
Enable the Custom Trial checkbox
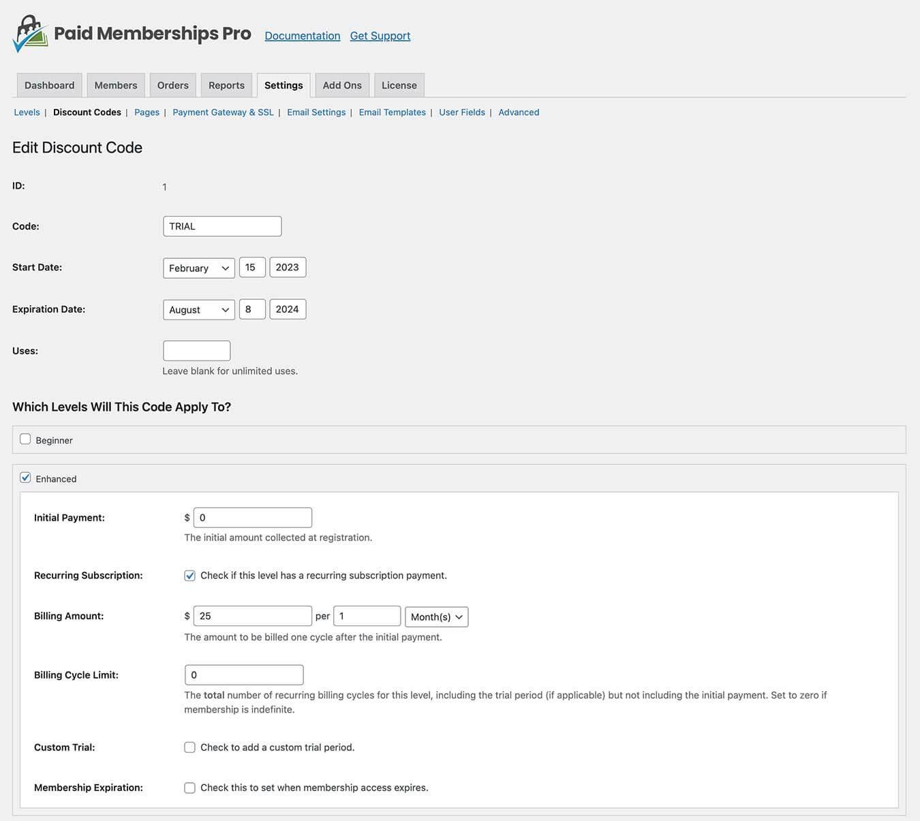pos(189,747)
